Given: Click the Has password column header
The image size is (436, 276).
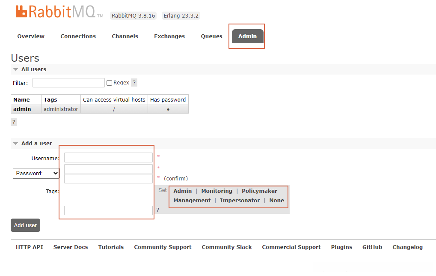Looking at the screenshot, I should point(168,100).
